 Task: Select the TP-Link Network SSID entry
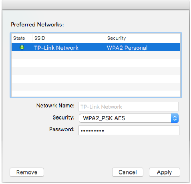pos(56,48)
